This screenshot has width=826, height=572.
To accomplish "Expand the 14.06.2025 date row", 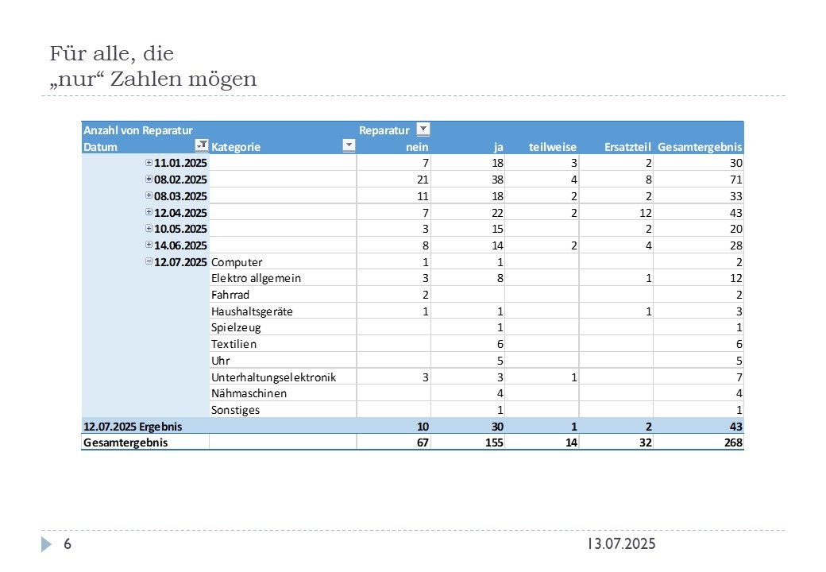I will tap(149, 245).
